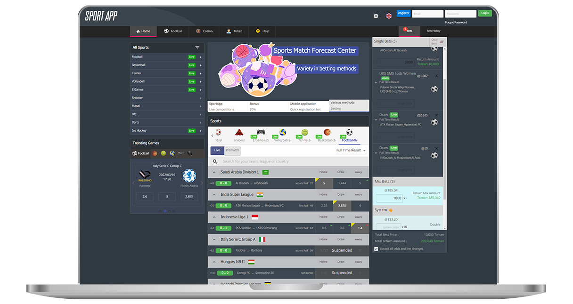This screenshot has width=573, height=304.
Task: Switch to the Bets History tab
Action: (433, 31)
